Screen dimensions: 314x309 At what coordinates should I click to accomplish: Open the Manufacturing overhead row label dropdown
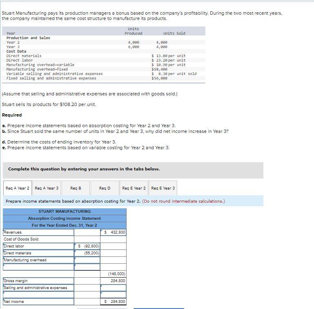point(38,260)
